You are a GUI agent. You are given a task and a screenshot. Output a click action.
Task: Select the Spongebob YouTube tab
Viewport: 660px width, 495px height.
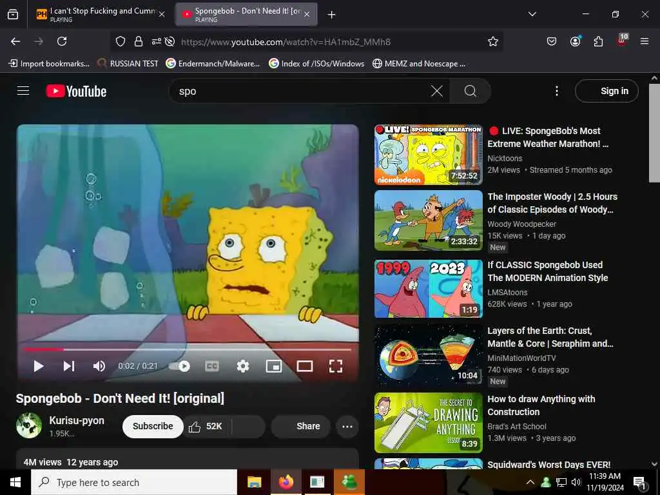coord(246,14)
